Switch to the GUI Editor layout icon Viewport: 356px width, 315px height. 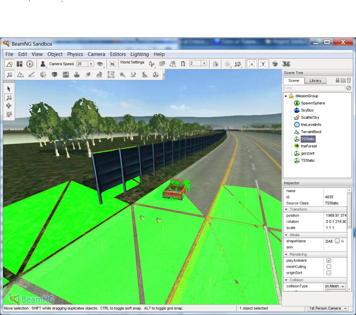tap(19, 64)
